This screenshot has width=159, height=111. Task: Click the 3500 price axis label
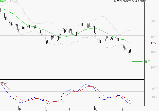tap(154, 67)
